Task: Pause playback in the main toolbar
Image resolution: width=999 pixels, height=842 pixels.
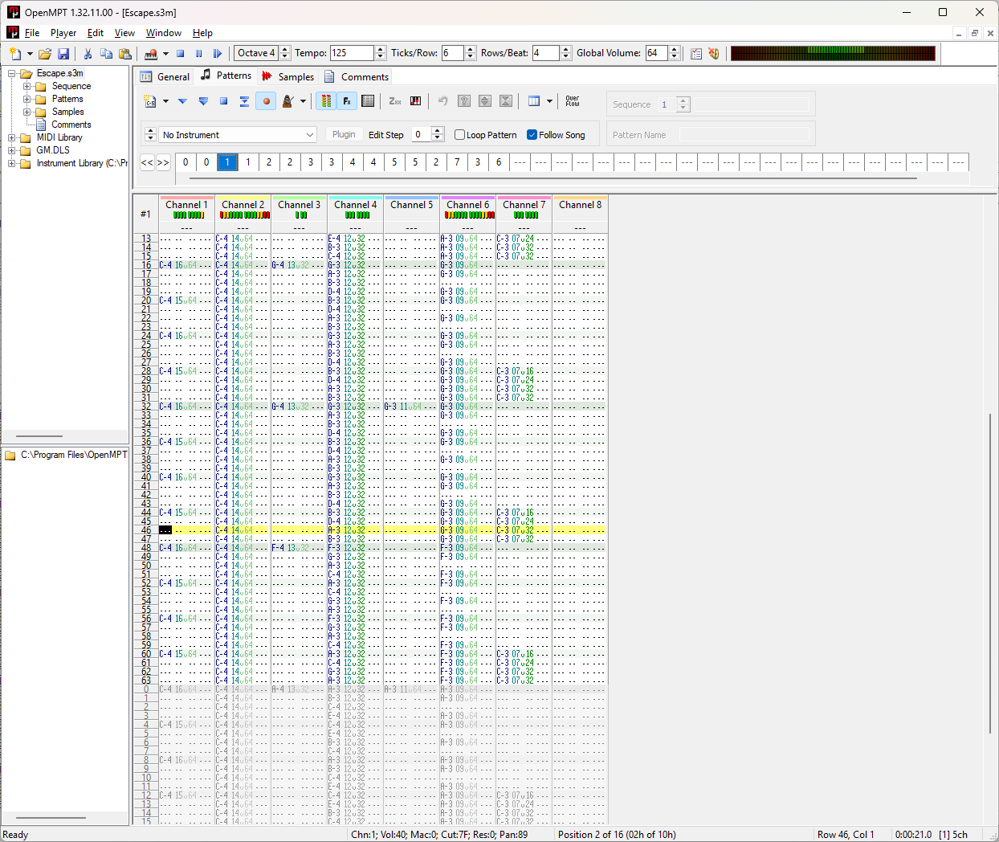Action: click(199, 54)
